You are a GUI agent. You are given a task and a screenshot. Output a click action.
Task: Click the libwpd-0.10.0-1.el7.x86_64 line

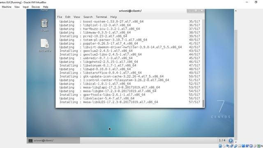[x=130, y=69]
